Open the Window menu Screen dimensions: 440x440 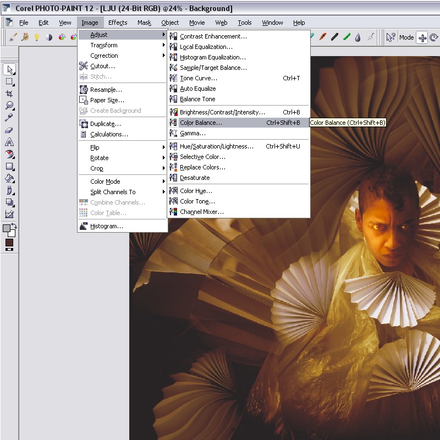(272, 23)
